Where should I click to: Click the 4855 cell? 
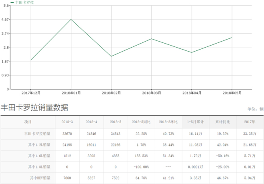[x=116, y=156]
